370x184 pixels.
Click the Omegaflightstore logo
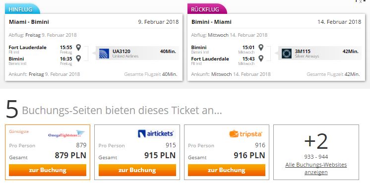(66, 134)
